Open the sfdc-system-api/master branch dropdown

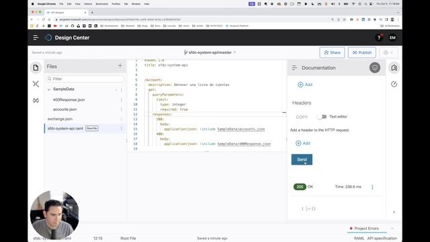210,52
